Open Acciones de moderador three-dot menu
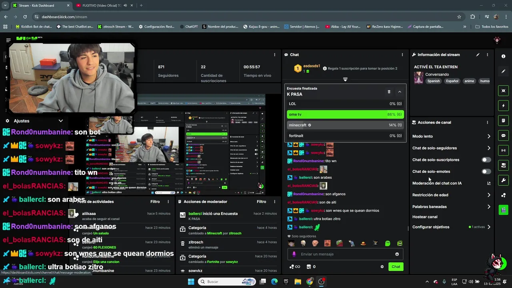 tap(274, 202)
